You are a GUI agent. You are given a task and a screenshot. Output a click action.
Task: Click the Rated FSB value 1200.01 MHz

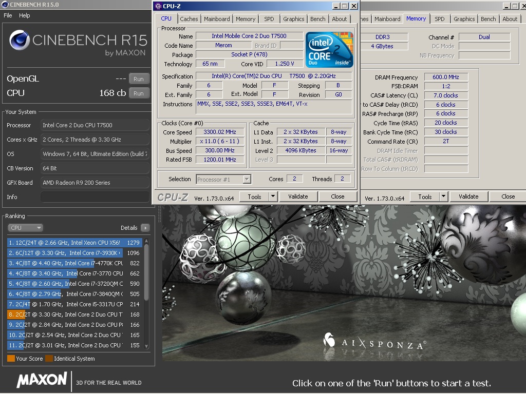tap(220, 160)
